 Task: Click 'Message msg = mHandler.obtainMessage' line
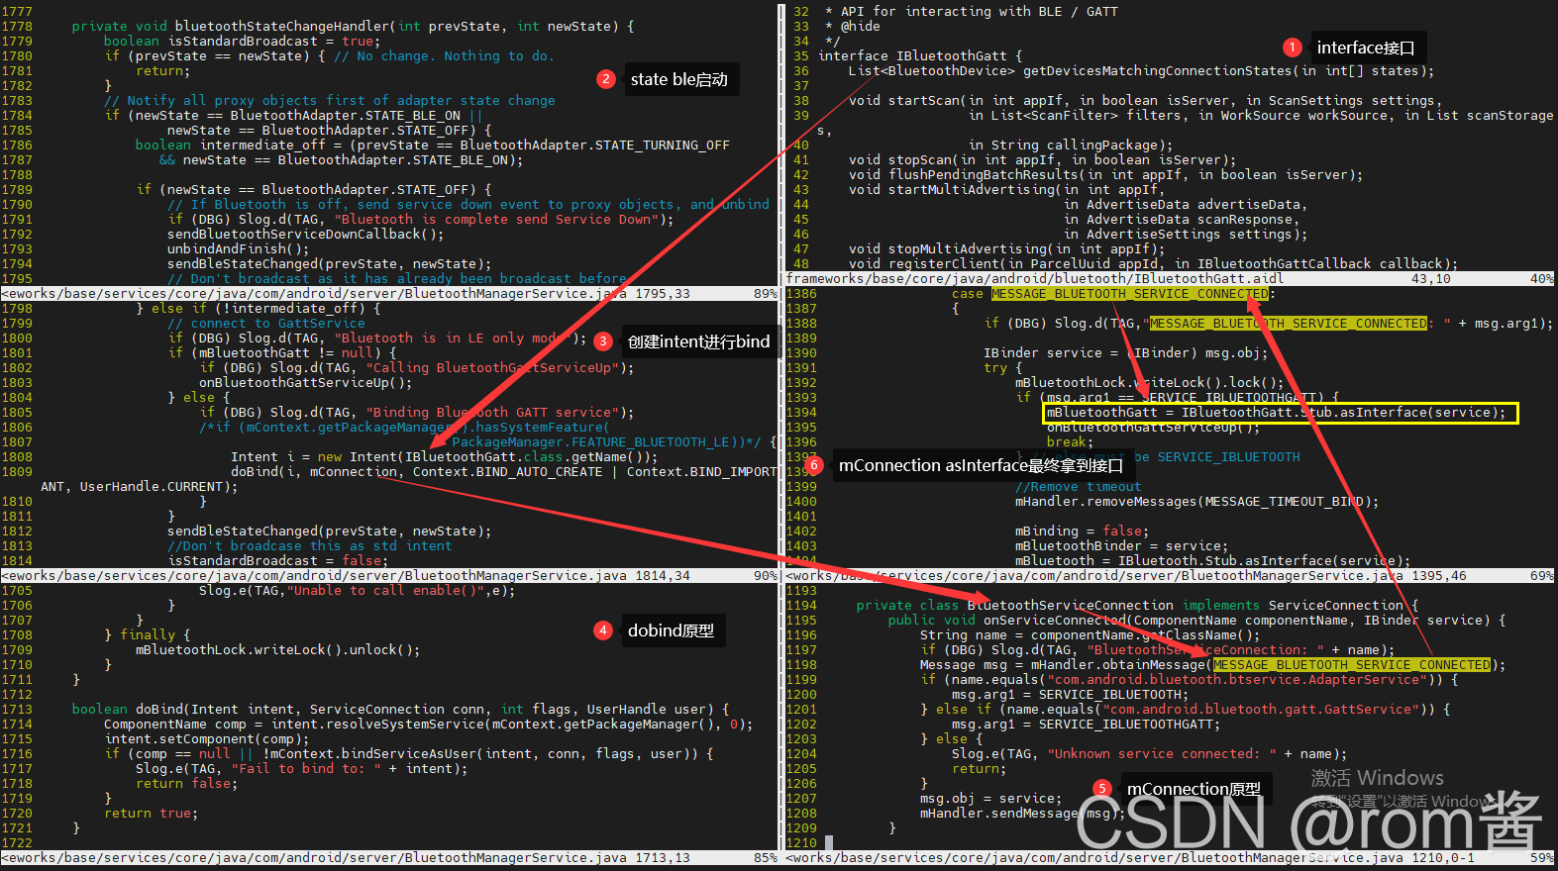point(1212,665)
